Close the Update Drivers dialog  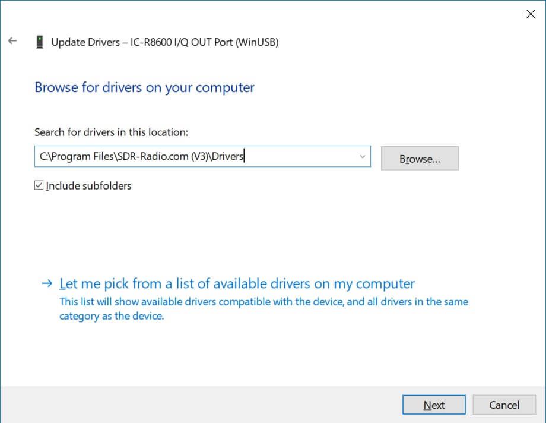click(531, 14)
